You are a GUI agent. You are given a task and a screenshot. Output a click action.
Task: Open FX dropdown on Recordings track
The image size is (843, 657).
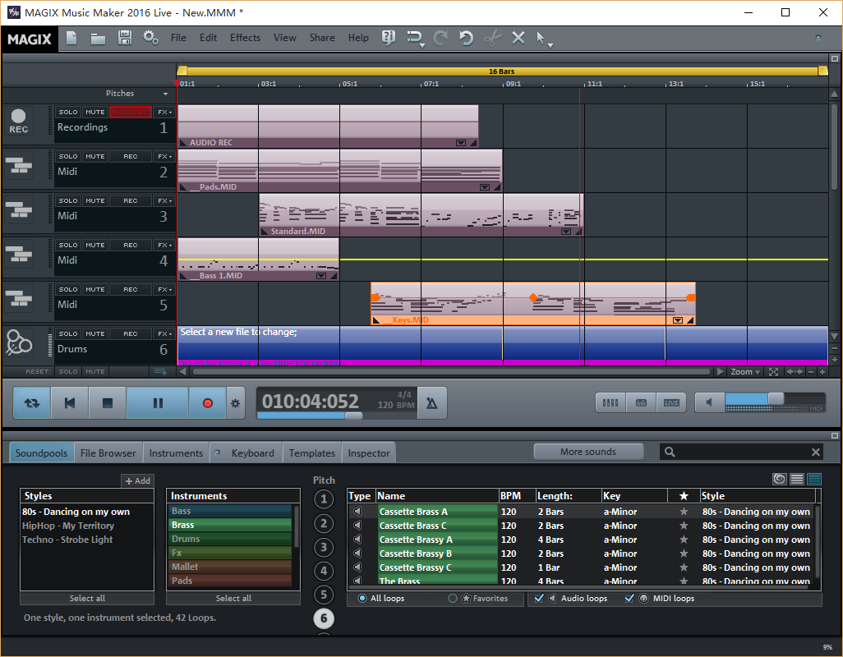pos(165,113)
